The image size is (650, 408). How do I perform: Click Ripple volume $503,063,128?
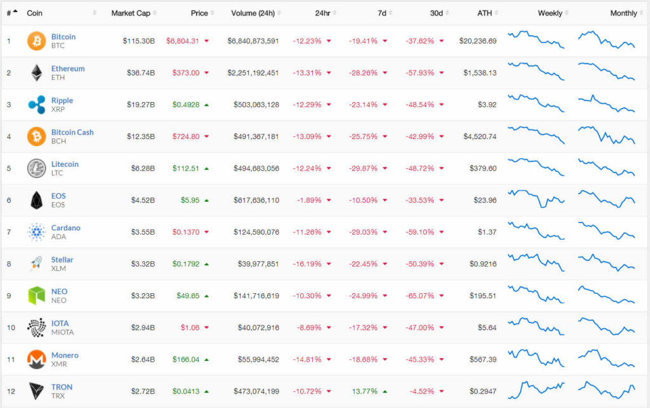(256, 105)
